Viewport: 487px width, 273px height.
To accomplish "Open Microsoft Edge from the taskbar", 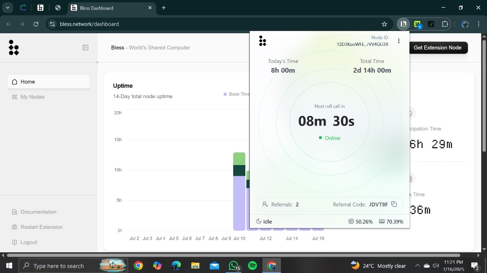I will coord(176,265).
